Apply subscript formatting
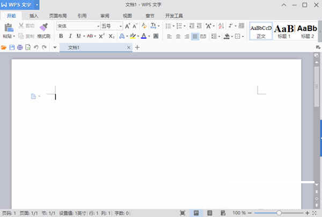322x217 pixels. tap(111, 36)
